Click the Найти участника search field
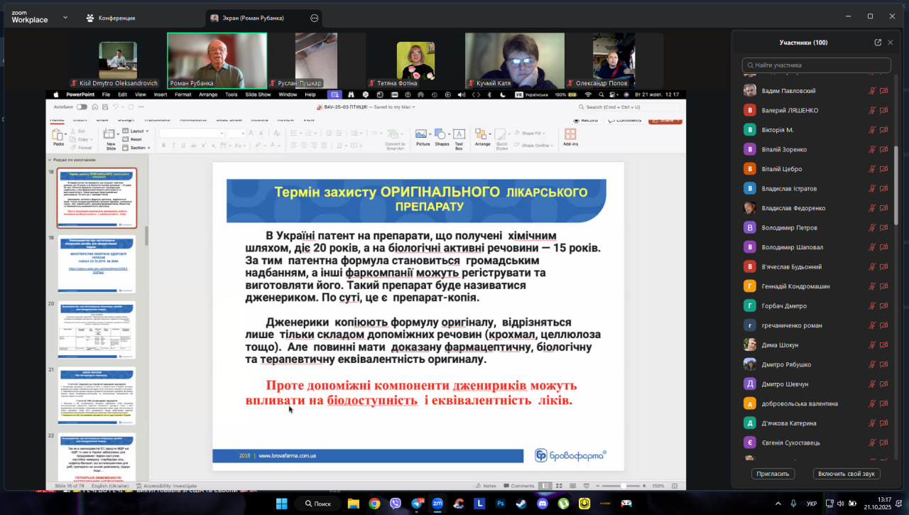This screenshot has height=515, width=909. point(817,65)
